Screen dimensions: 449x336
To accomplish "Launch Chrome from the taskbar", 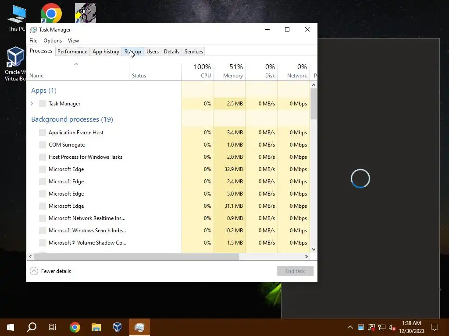I will pyautogui.click(x=75, y=327).
